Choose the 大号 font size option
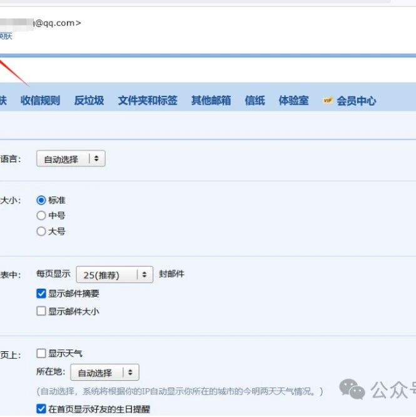This screenshot has width=416, height=417. (41, 231)
